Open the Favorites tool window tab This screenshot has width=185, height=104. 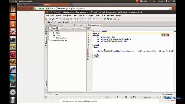(46, 85)
